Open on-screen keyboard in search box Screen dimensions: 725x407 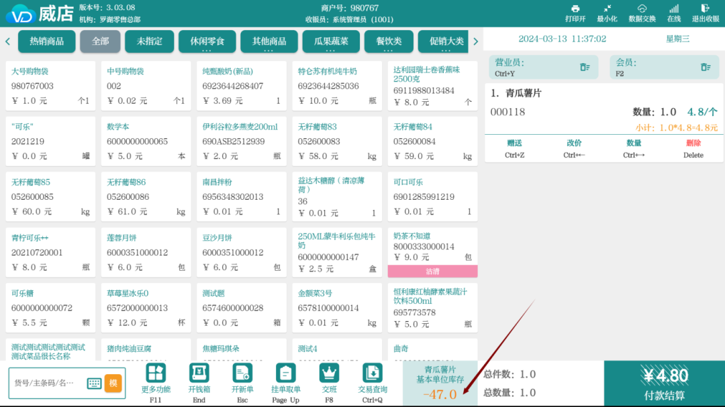[94, 384]
